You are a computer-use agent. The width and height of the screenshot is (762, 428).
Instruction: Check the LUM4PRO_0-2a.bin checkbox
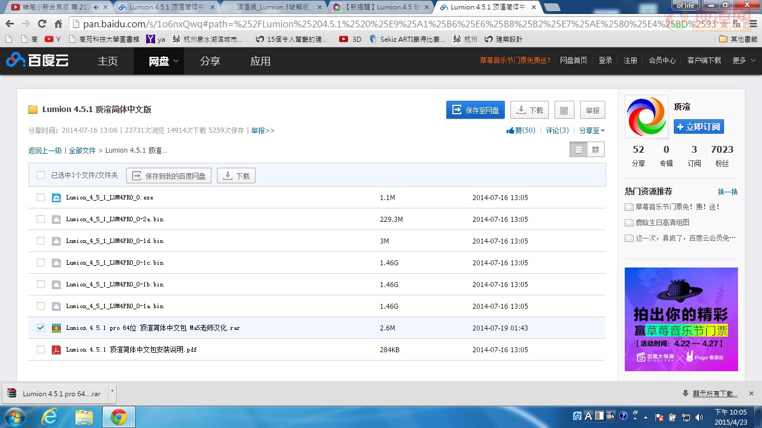click(x=41, y=219)
